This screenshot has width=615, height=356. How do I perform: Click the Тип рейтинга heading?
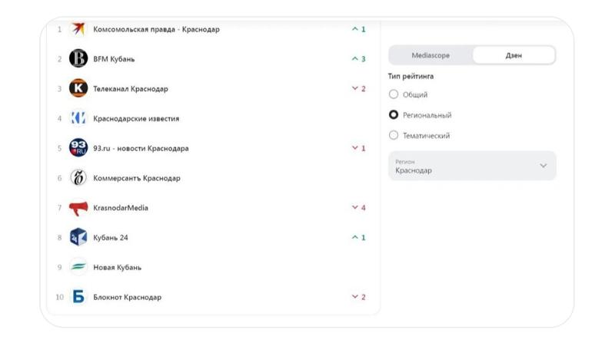pyautogui.click(x=411, y=77)
